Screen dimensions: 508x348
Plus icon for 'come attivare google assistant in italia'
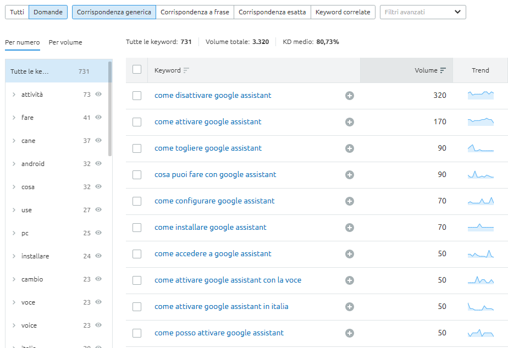point(349,307)
